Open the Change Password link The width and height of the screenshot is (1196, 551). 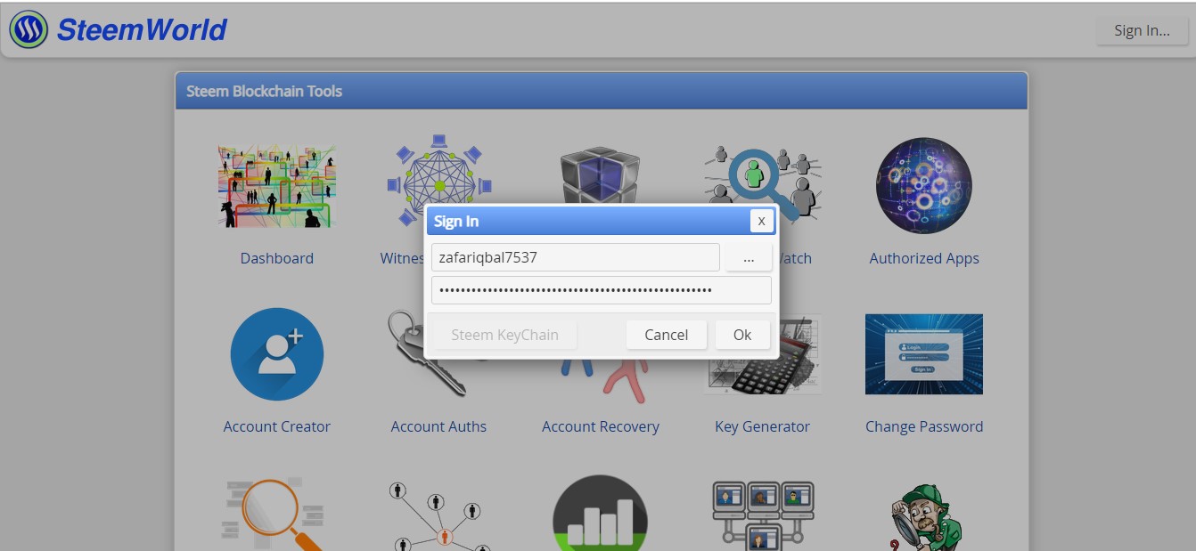[924, 426]
